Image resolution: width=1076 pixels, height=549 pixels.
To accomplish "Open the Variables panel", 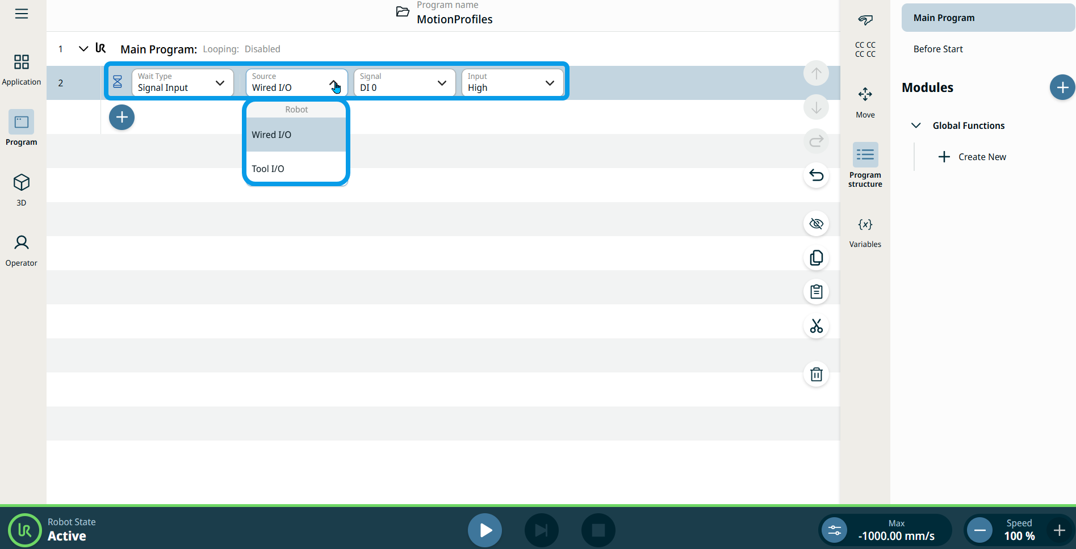I will point(865,232).
